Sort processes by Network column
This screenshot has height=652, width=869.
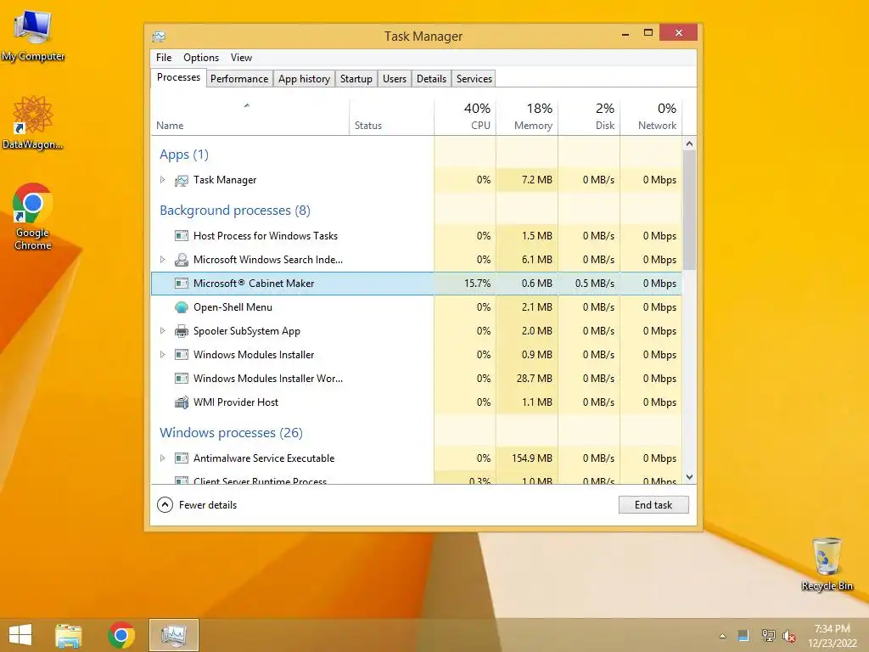[651, 117]
